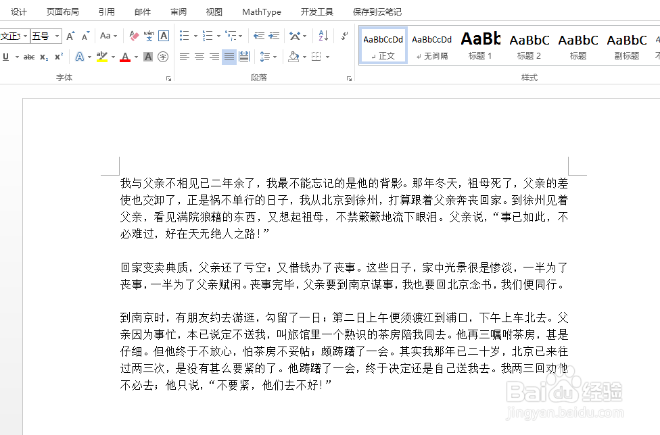Open the MathType tab
Viewport: 660px width, 435px height.
click(x=262, y=11)
